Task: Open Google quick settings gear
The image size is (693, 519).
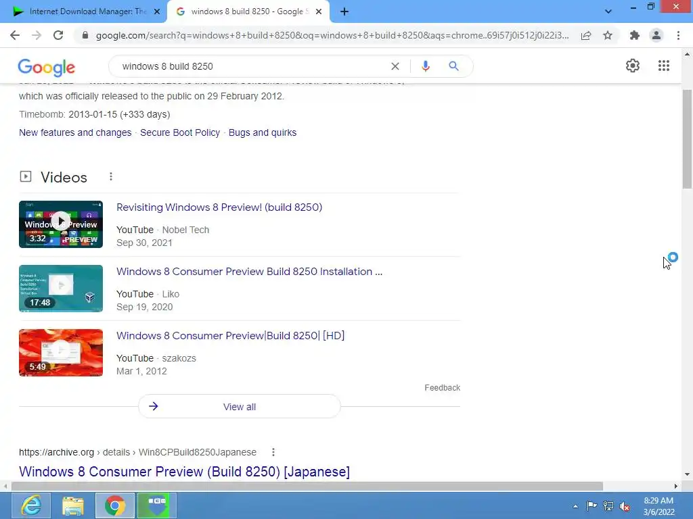Action: [633, 66]
